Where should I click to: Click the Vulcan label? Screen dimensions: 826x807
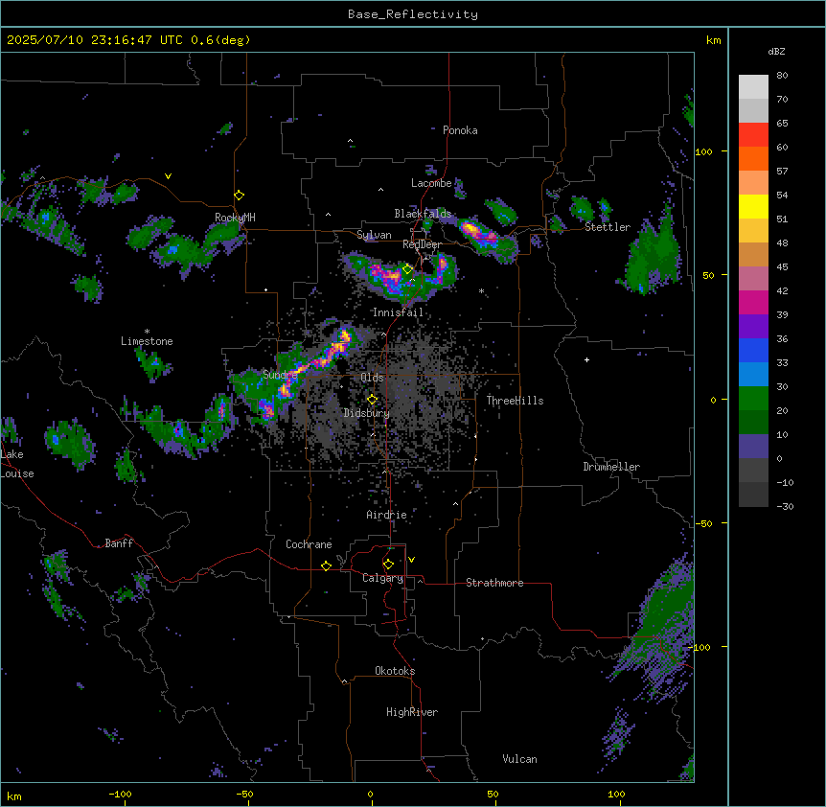[519, 759]
